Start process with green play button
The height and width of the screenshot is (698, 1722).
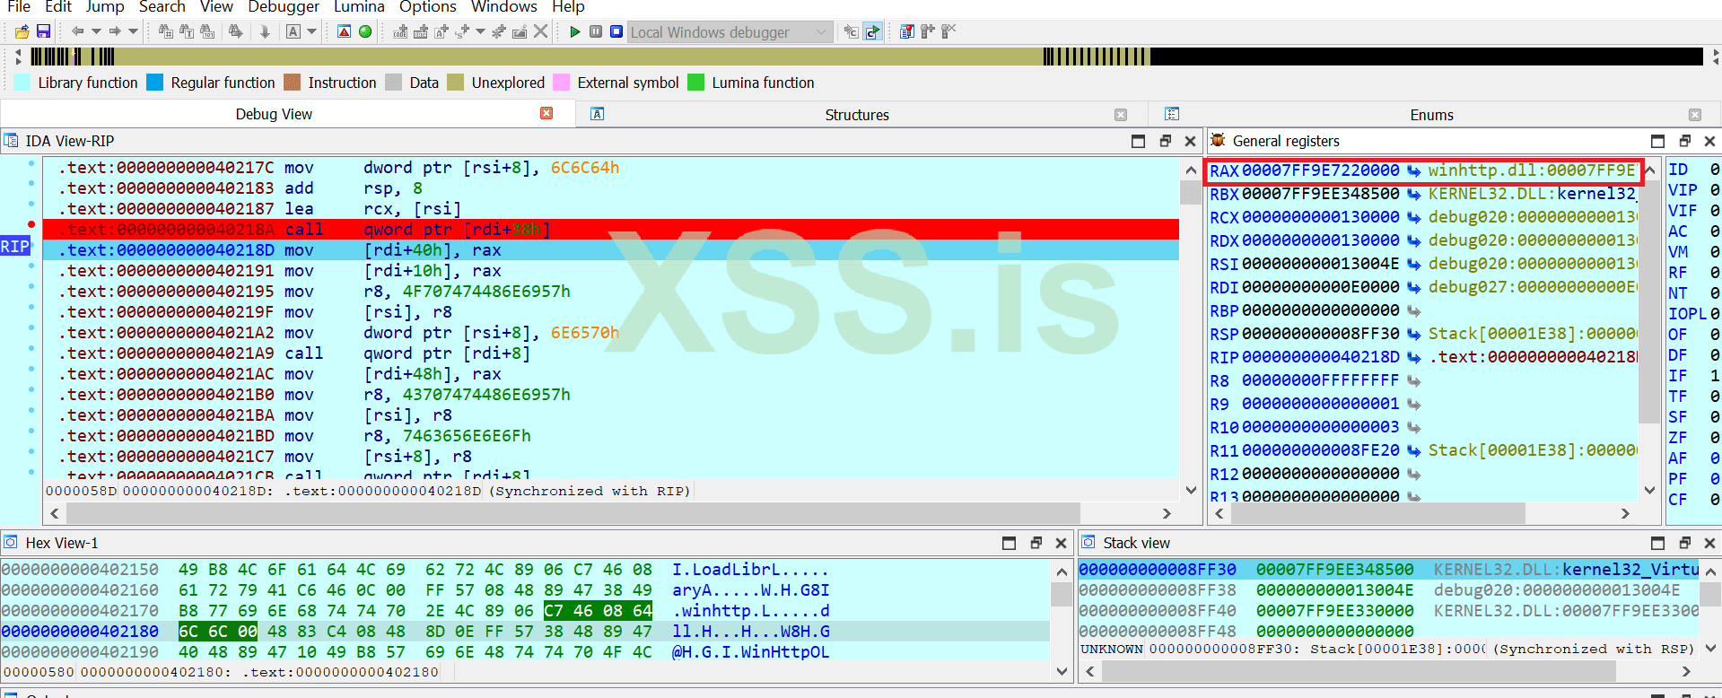click(x=575, y=31)
